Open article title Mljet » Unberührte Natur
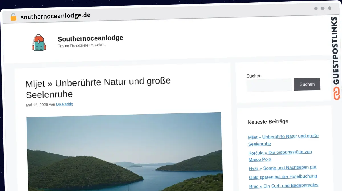This screenshot has height=191, width=342. pyautogui.click(x=98, y=88)
